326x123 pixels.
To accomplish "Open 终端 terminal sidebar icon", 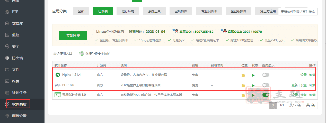I will [x=7, y=81].
